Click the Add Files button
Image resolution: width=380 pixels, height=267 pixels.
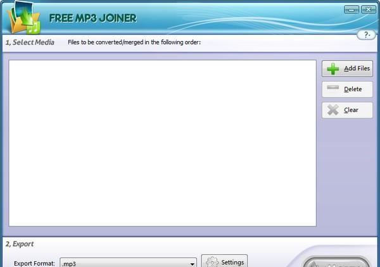point(347,68)
